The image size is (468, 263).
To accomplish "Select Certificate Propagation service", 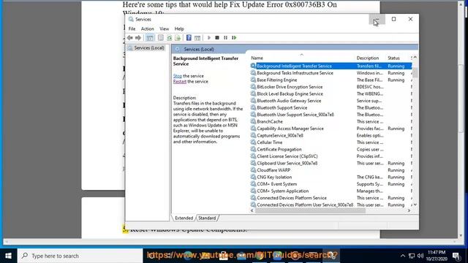I will tap(331, 149).
